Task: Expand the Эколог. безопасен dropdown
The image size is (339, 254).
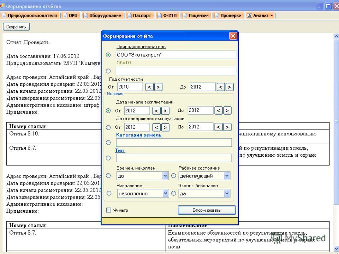Action: click(227, 194)
